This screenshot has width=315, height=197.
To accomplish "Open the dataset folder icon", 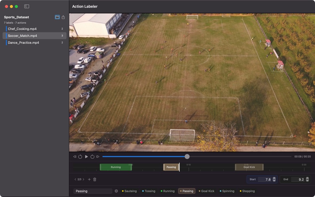I will (x=57, y=17).
